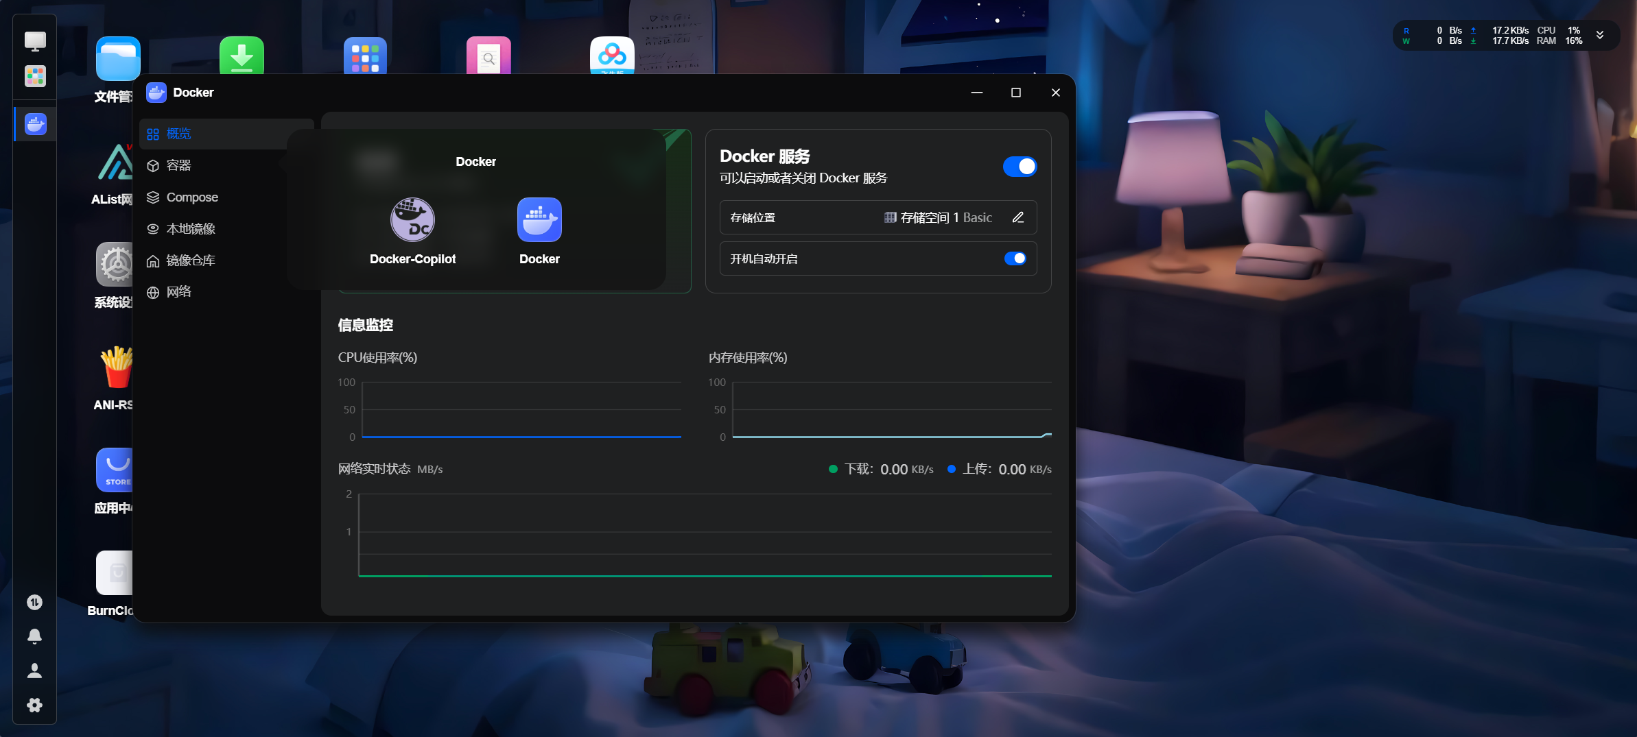Click the 下载 0.00 KB/s legend
The image size is (1637, 737).
tap(881, 469)
